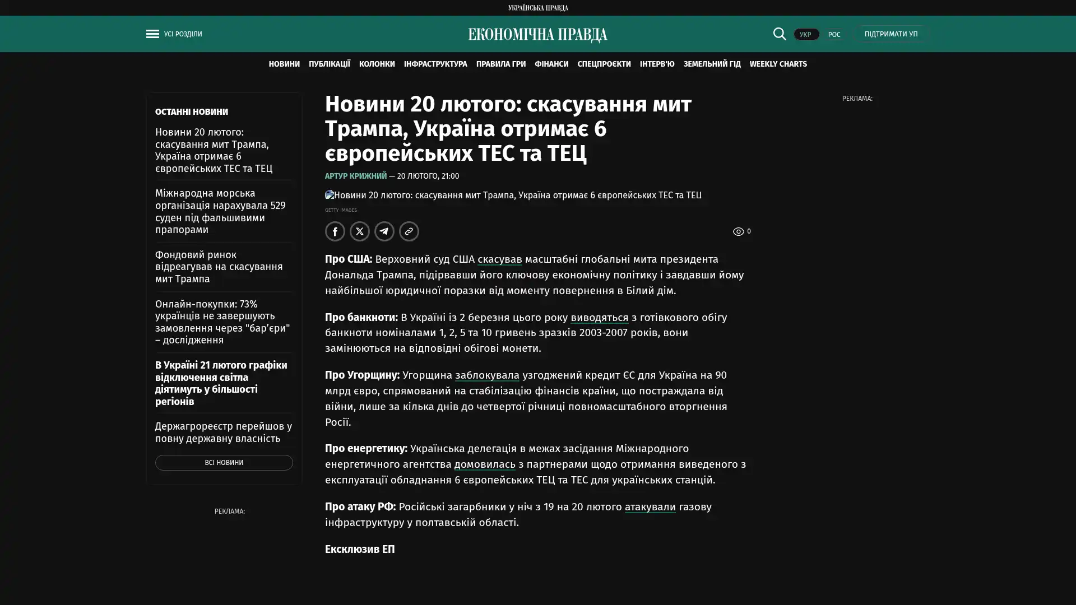1076x605 pixels.
Task: Open the hamburger menu for all sections
Action: [152, 34]
